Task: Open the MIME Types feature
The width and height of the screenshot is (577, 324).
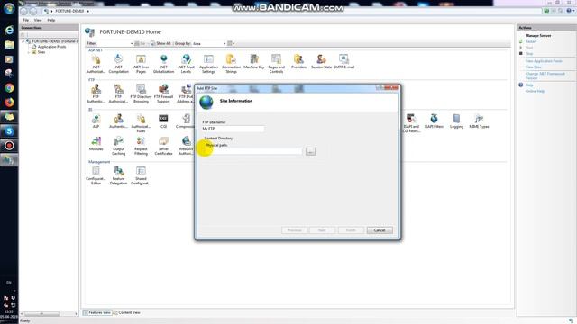Action: coord(479,121)
